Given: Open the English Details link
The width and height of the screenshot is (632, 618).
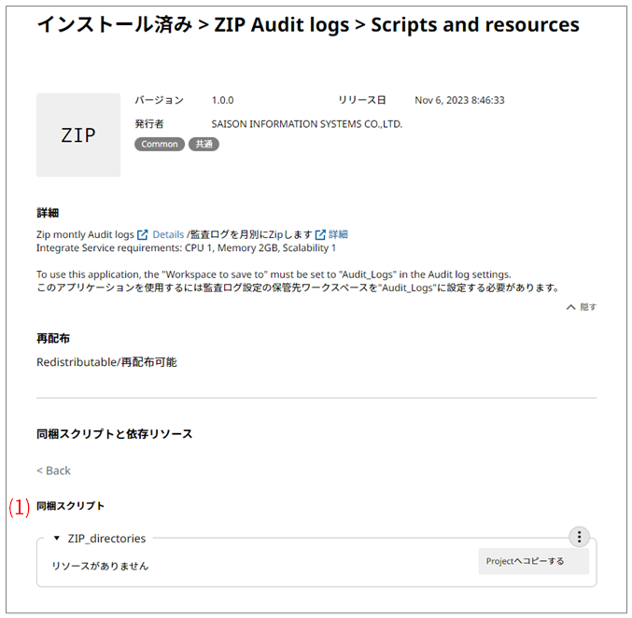Looking at the screenshot, I should pos(168,234).
